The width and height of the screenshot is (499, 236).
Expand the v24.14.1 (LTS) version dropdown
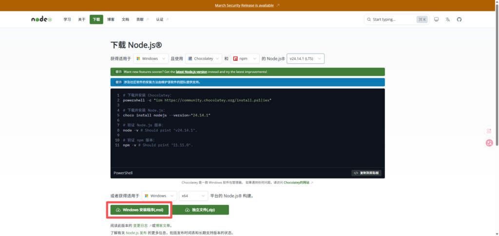point(306,58)
